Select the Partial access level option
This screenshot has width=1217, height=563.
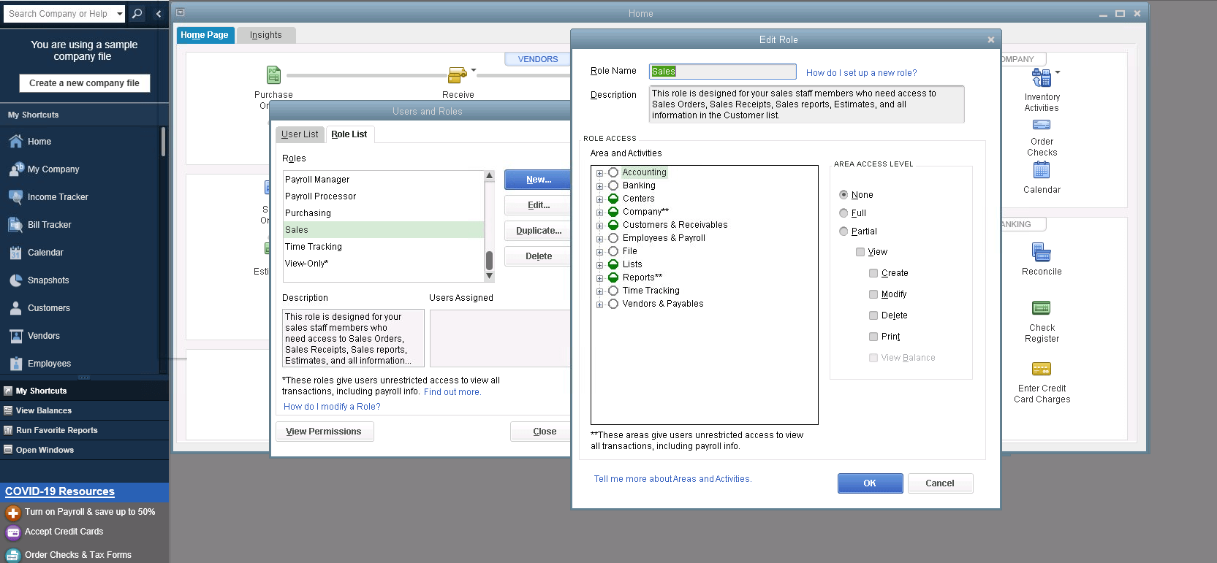pos(843,231)
